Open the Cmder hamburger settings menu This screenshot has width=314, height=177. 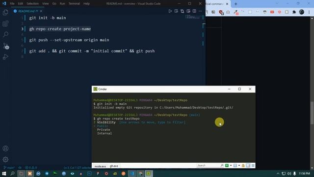pyautogui.click(x=253, y=165)
